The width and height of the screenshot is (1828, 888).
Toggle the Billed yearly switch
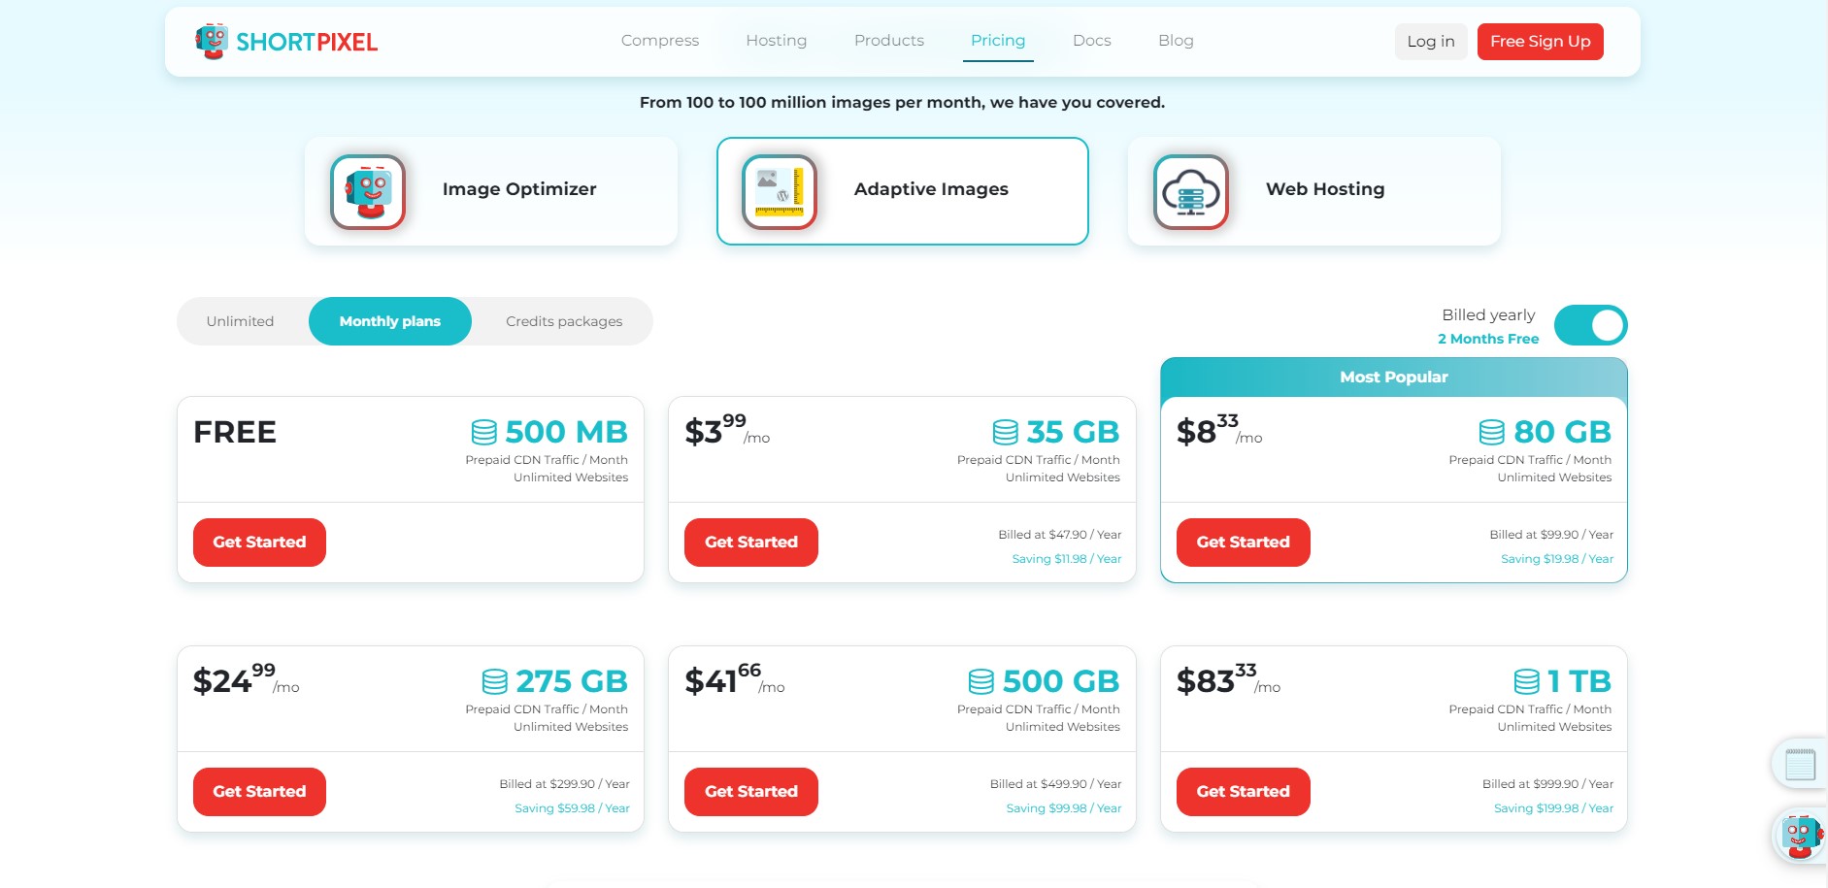[1590, 325]
